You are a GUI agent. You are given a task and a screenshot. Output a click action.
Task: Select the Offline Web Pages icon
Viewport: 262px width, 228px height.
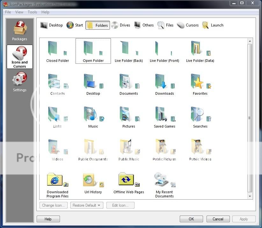[129, 183]
